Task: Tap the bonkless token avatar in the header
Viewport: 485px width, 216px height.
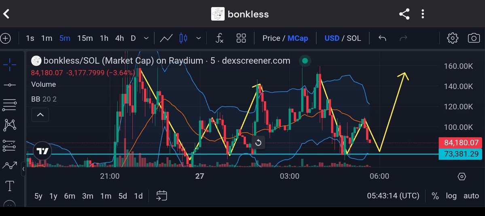Action: pyautogui.click(x=218, y=14)
